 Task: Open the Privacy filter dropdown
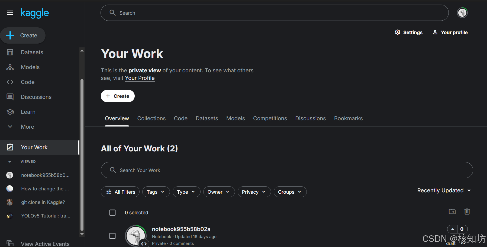(x=254, y=192)
